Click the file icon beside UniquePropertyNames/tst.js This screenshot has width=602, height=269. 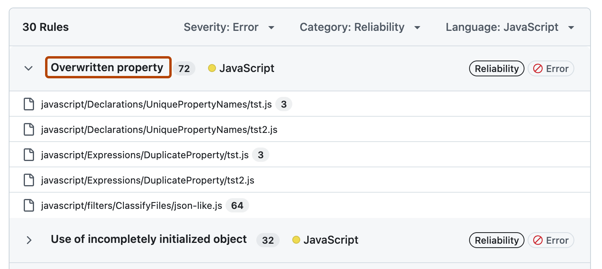[29, 104]
